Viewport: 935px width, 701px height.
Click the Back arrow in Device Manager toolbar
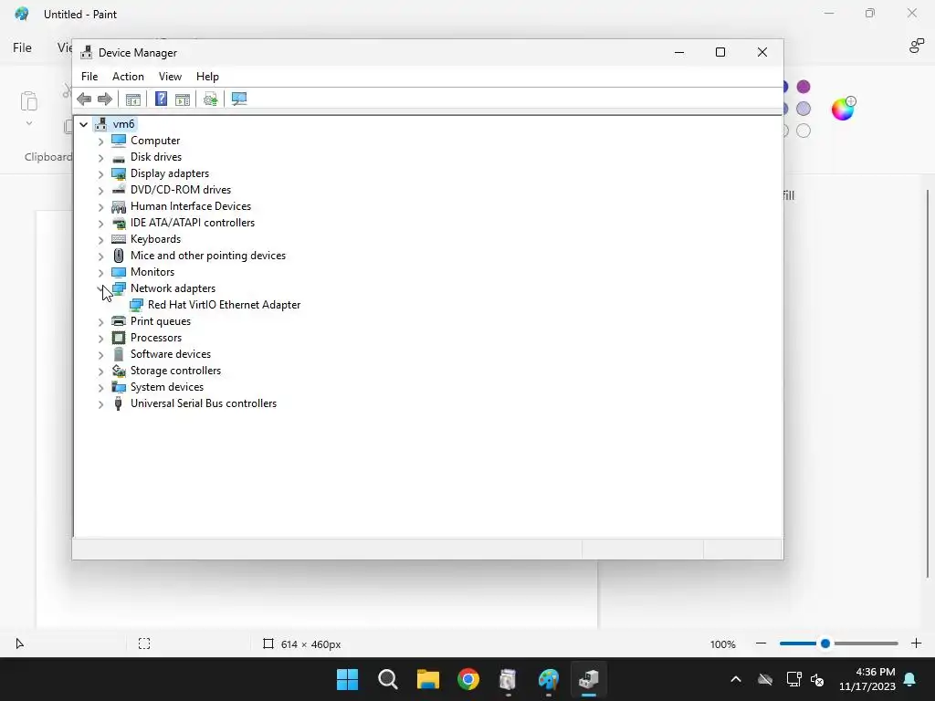[x=84, y=99]
